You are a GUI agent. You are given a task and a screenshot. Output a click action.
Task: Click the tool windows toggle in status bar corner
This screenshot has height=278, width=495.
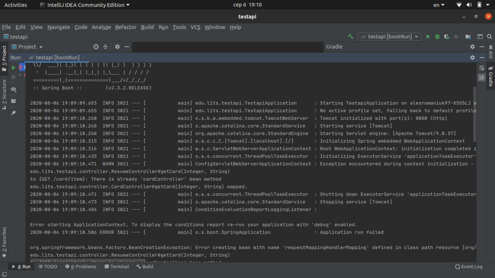[x=4, y=274]
